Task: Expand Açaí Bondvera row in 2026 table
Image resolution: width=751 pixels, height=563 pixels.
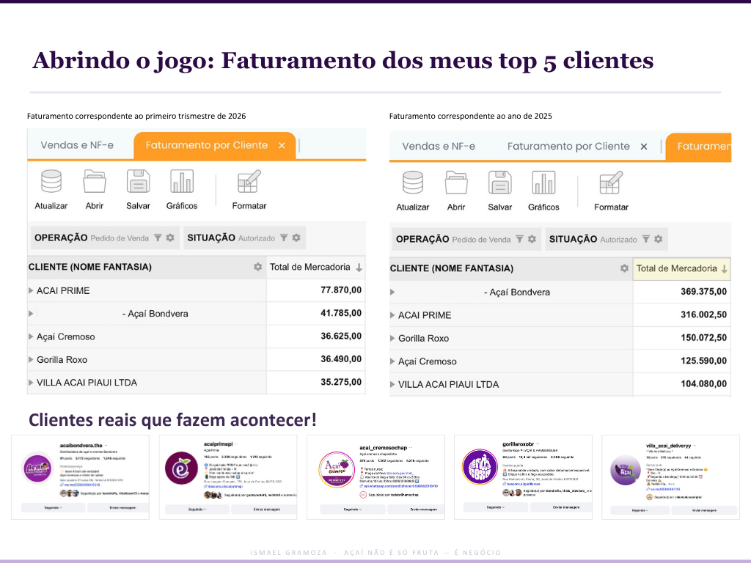Action: click(31, 314)
